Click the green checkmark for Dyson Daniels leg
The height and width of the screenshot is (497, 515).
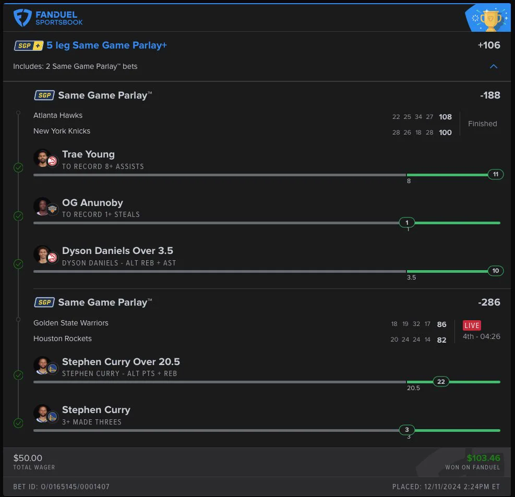[x=18, y=264]
